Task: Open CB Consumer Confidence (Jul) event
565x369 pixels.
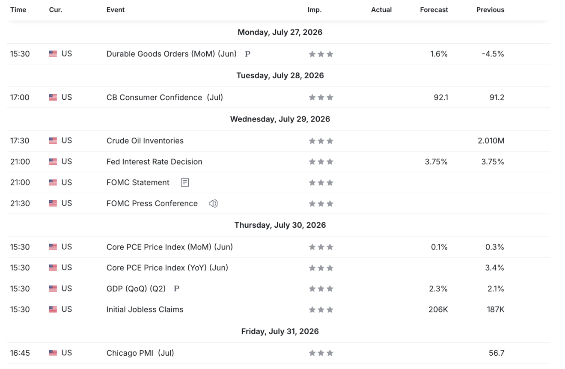Action: pyautogui.click(x=165, y=97)
